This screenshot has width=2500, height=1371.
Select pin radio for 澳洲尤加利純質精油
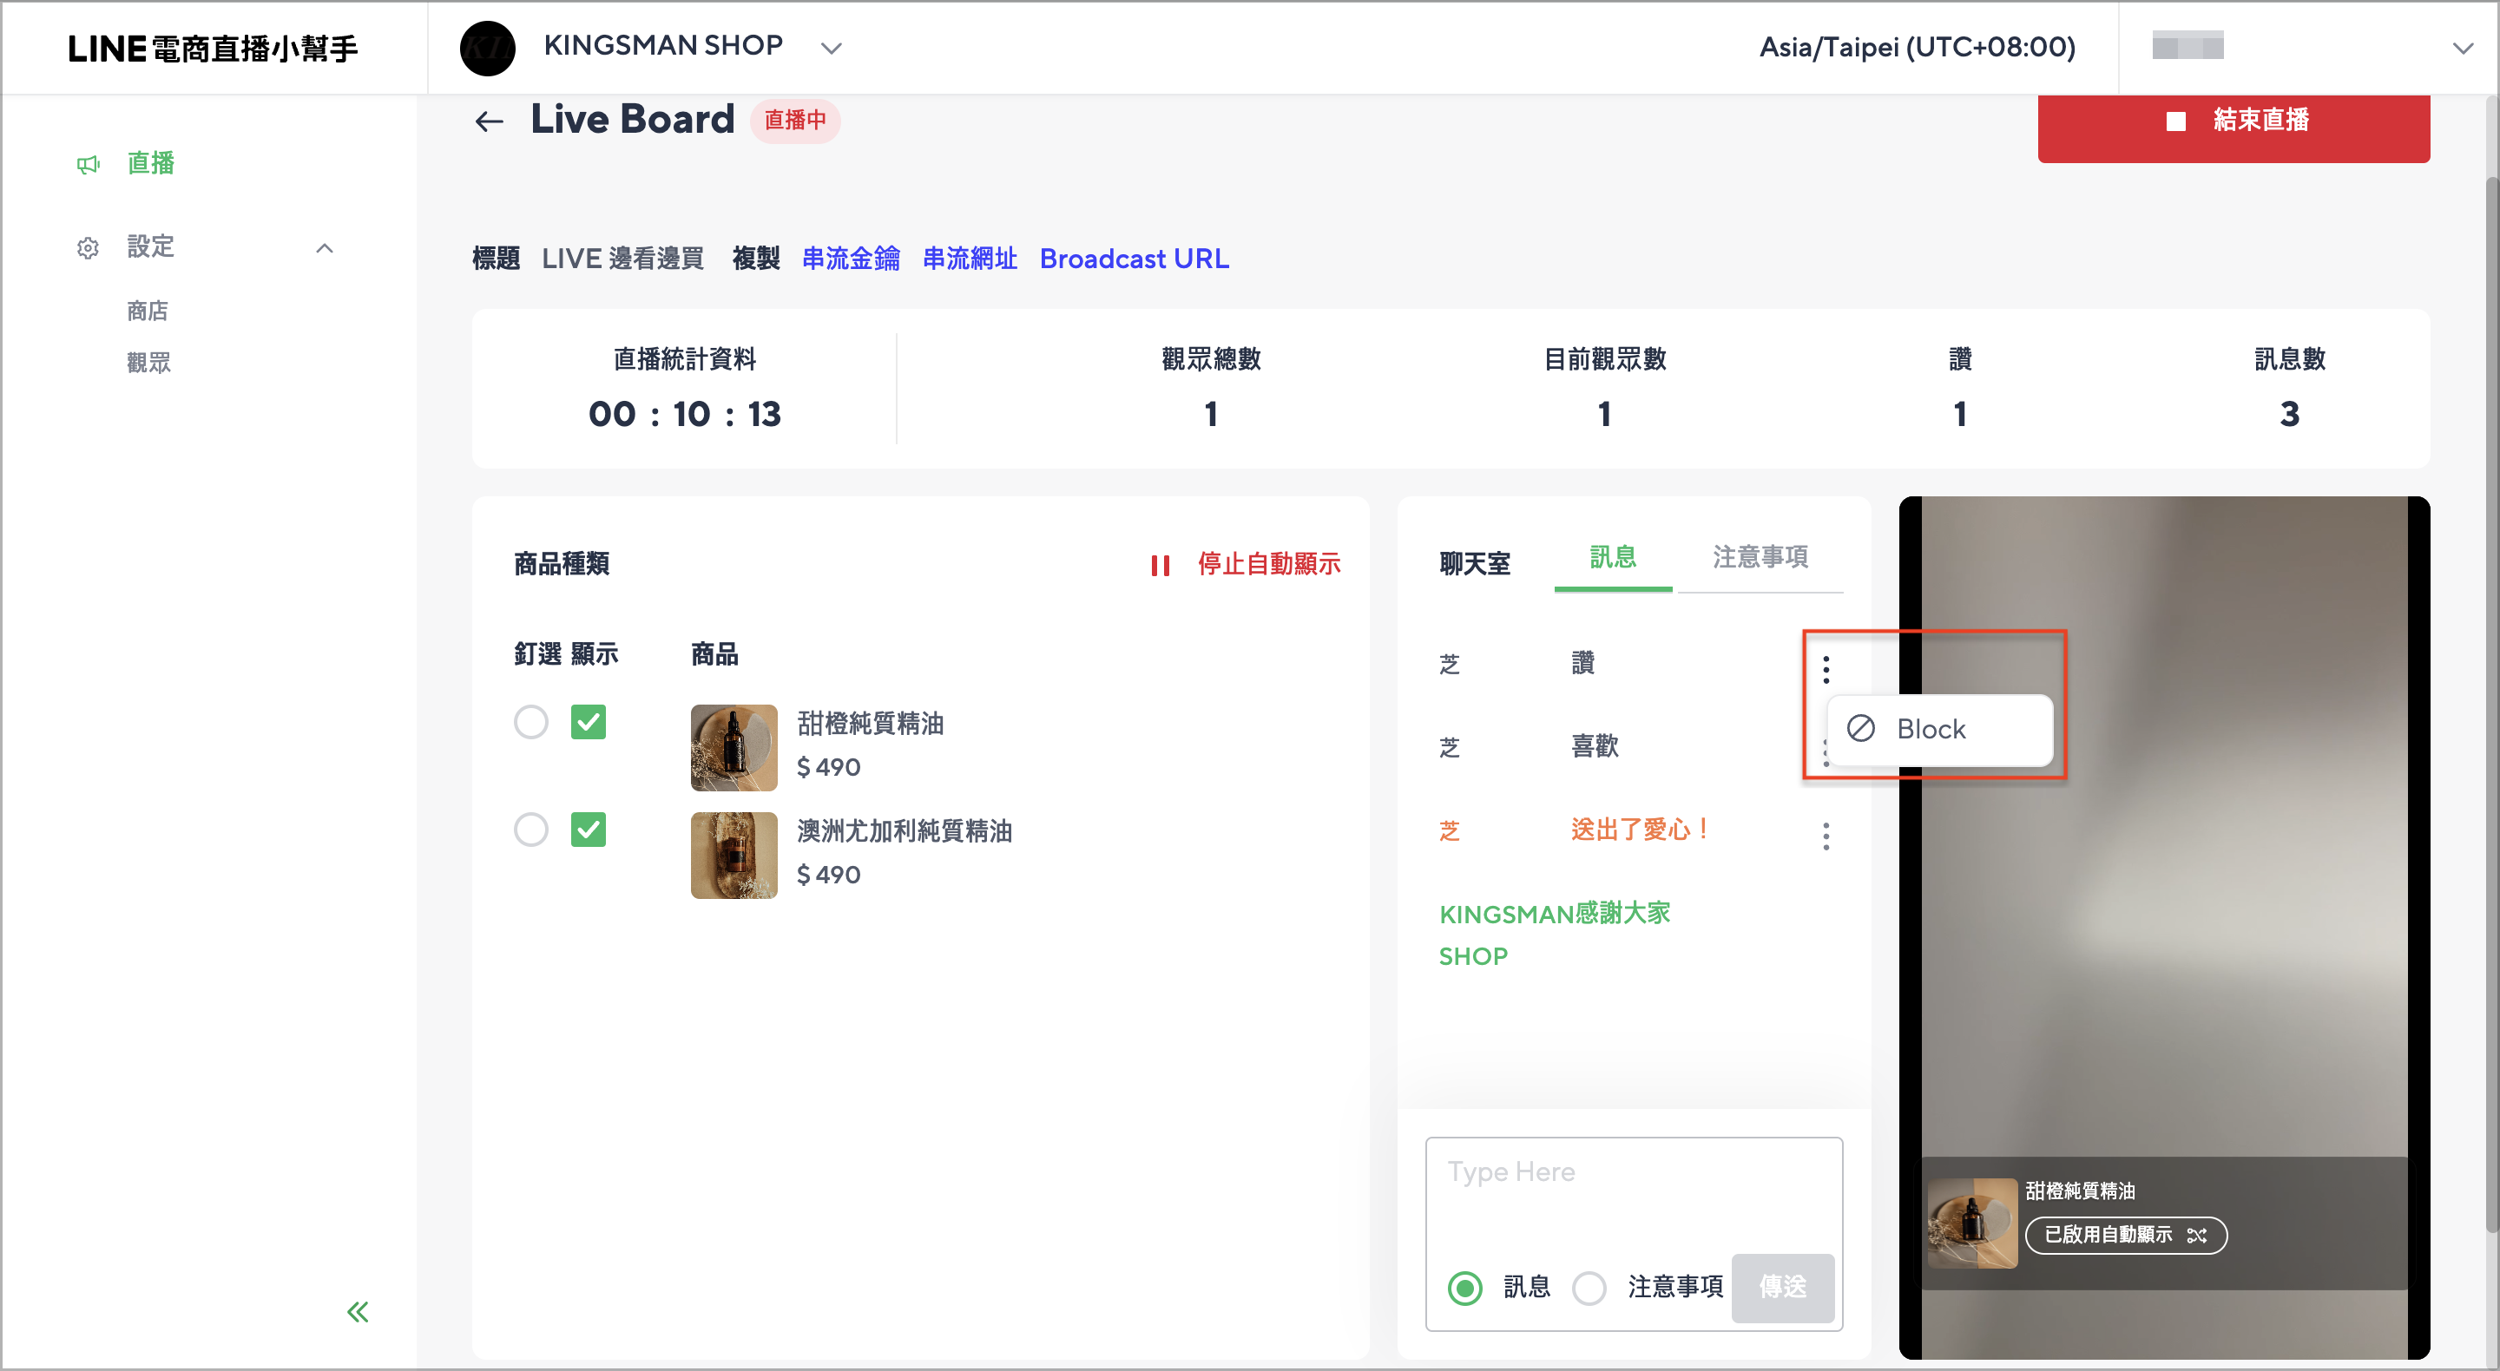tap(531, 830)
